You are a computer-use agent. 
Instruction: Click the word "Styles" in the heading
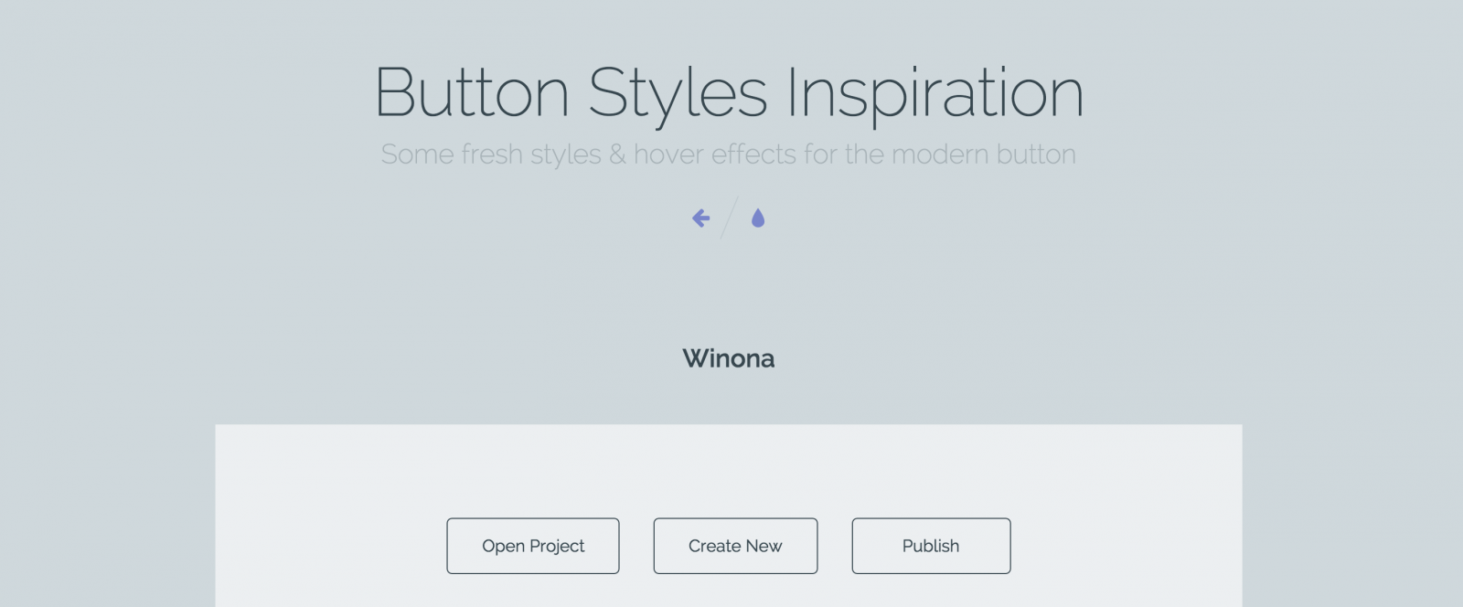pos(677,92)
